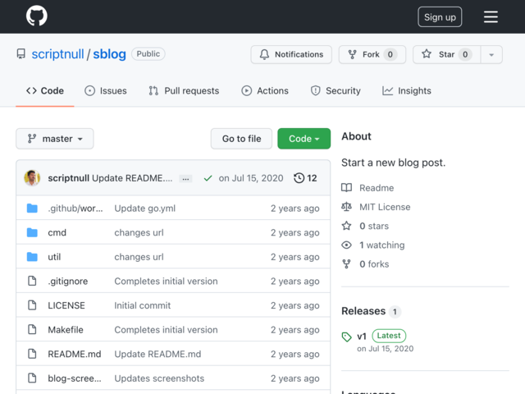Switch to the Issues tab

[x=106, y=91]
